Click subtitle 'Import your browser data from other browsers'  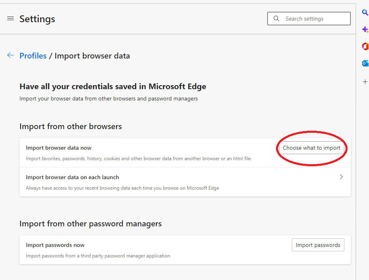pos(108,99)
